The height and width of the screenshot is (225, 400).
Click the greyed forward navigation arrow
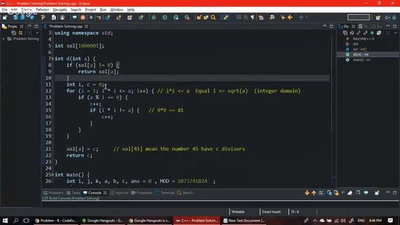tap(301, 17)
